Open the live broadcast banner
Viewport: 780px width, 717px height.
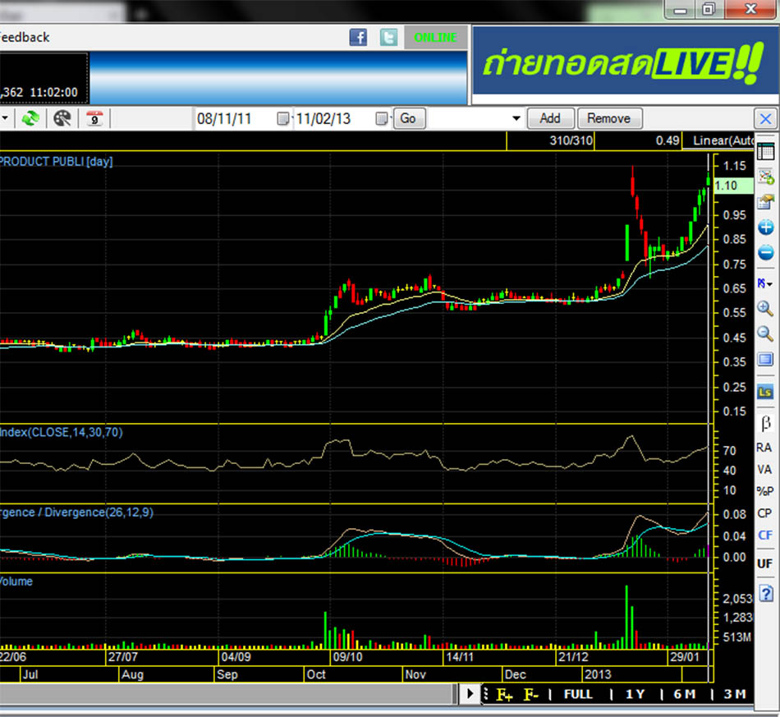click(x=625, y=61)
